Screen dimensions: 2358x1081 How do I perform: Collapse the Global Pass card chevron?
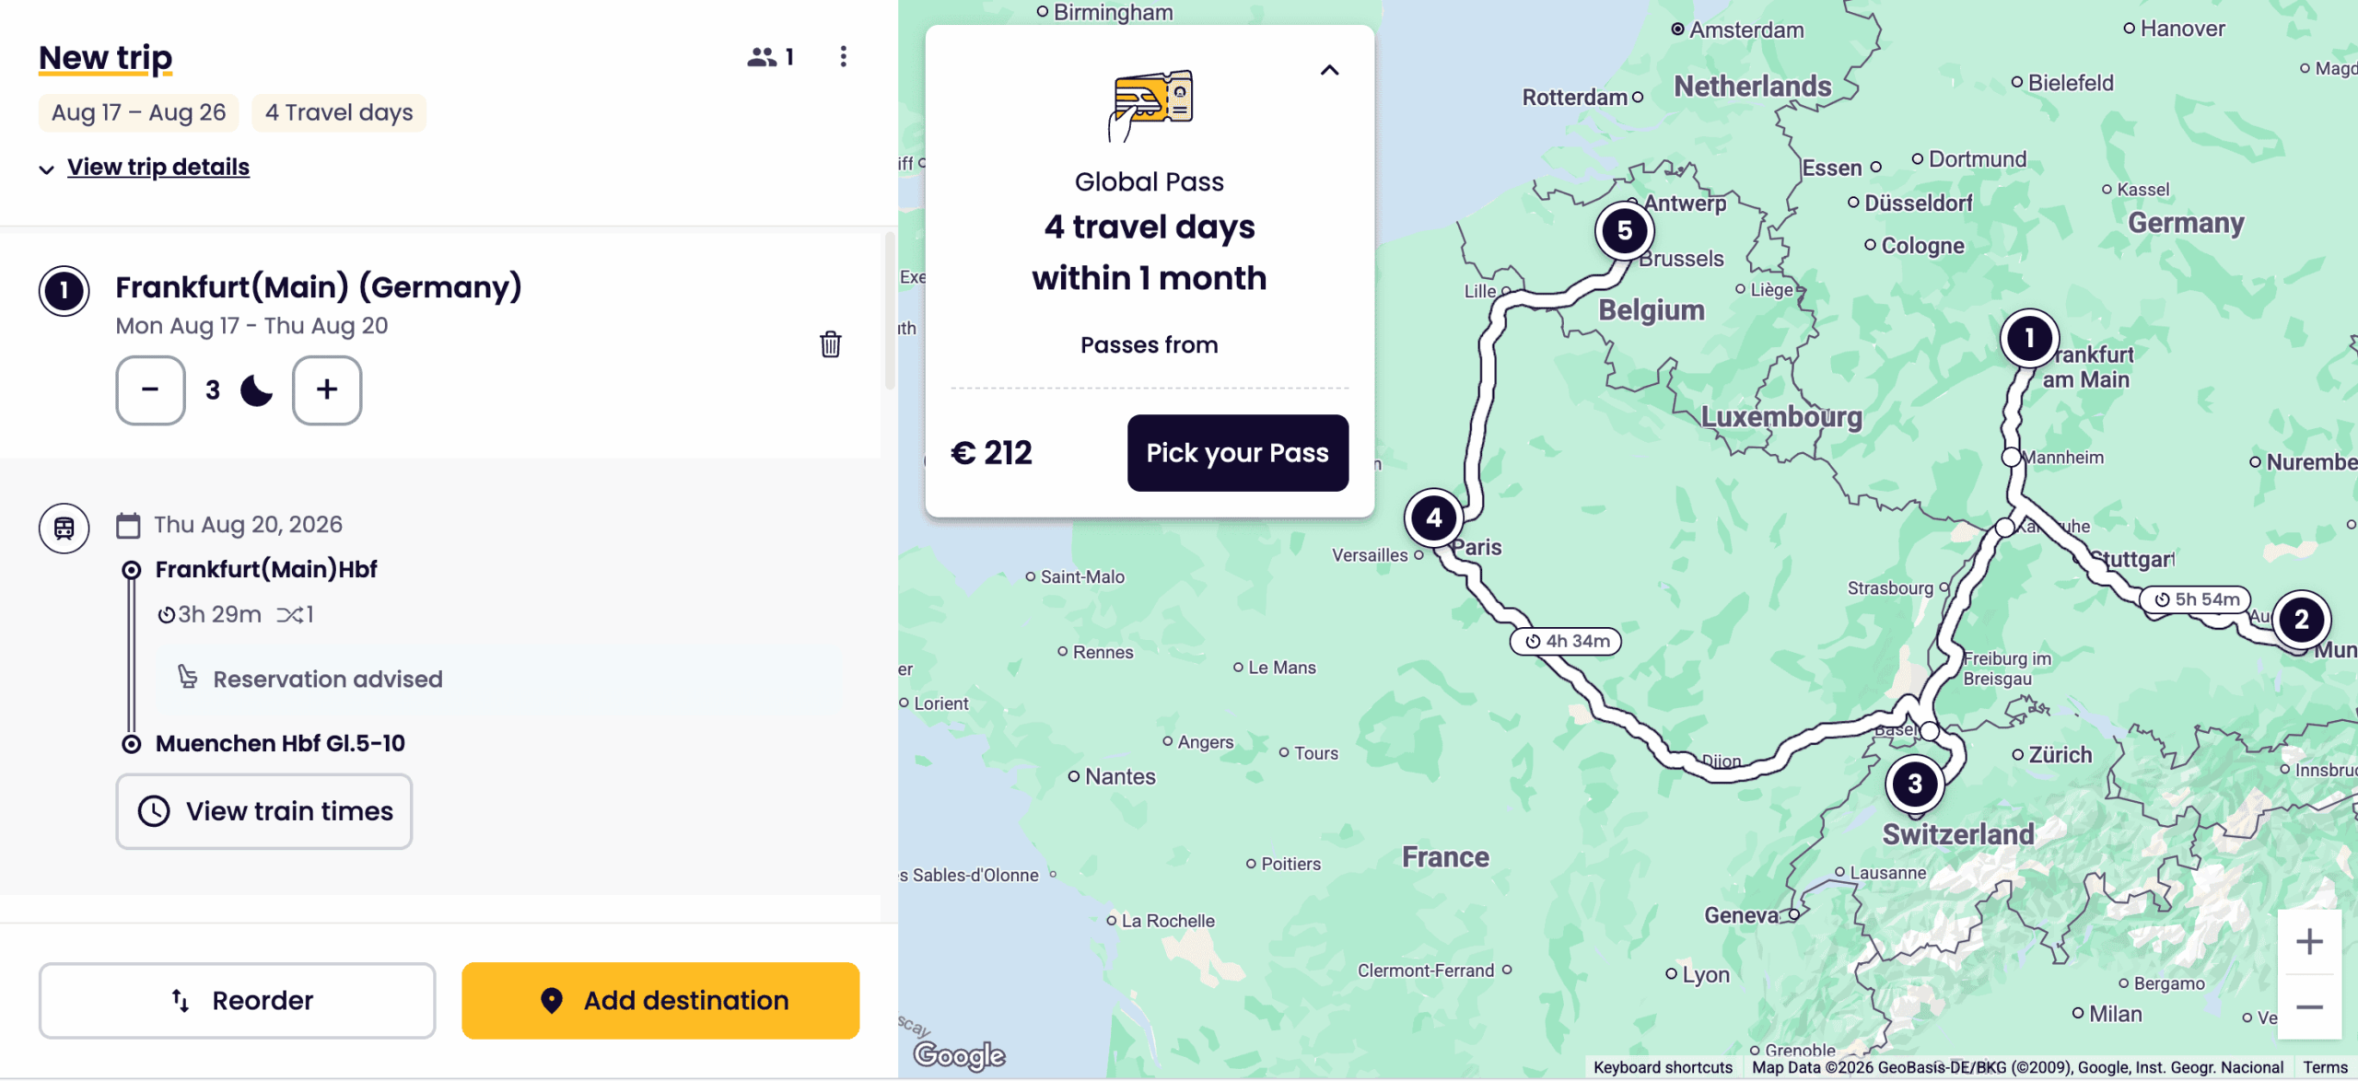(1329, 70)
